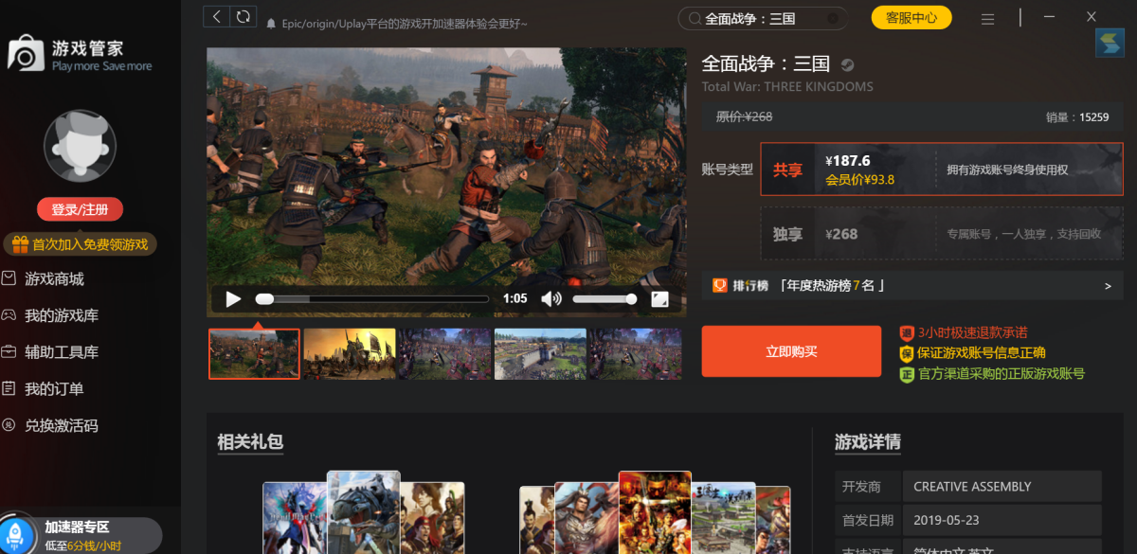
Task: Open 游戏商城 in the sidebar
Action: point(54,278)
